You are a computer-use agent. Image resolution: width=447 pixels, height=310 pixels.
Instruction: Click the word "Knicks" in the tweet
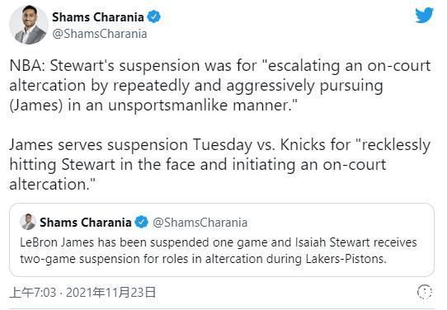click(303, 145)
